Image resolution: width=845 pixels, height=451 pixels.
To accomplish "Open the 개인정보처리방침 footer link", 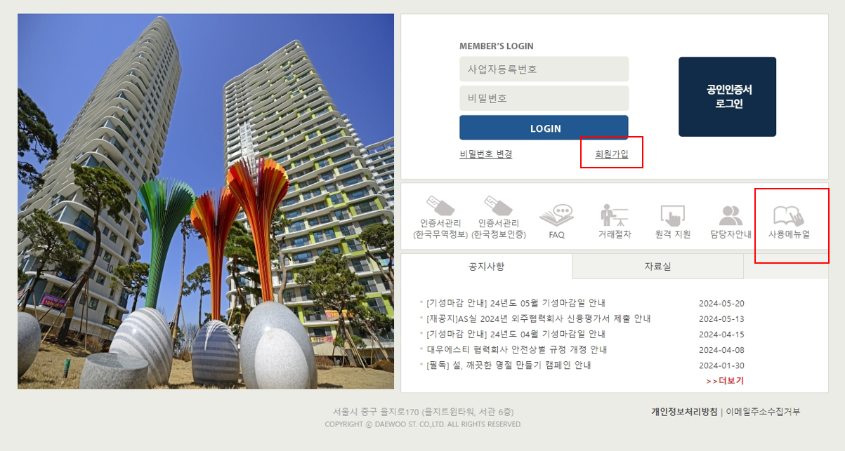I will tap(684, 412).
